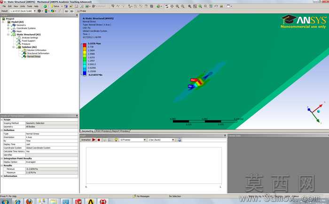329x204 pixels.
Task: Open the Units menu
Action: coord(23,6)
